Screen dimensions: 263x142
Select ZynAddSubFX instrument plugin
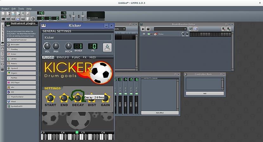pos(21,106)
